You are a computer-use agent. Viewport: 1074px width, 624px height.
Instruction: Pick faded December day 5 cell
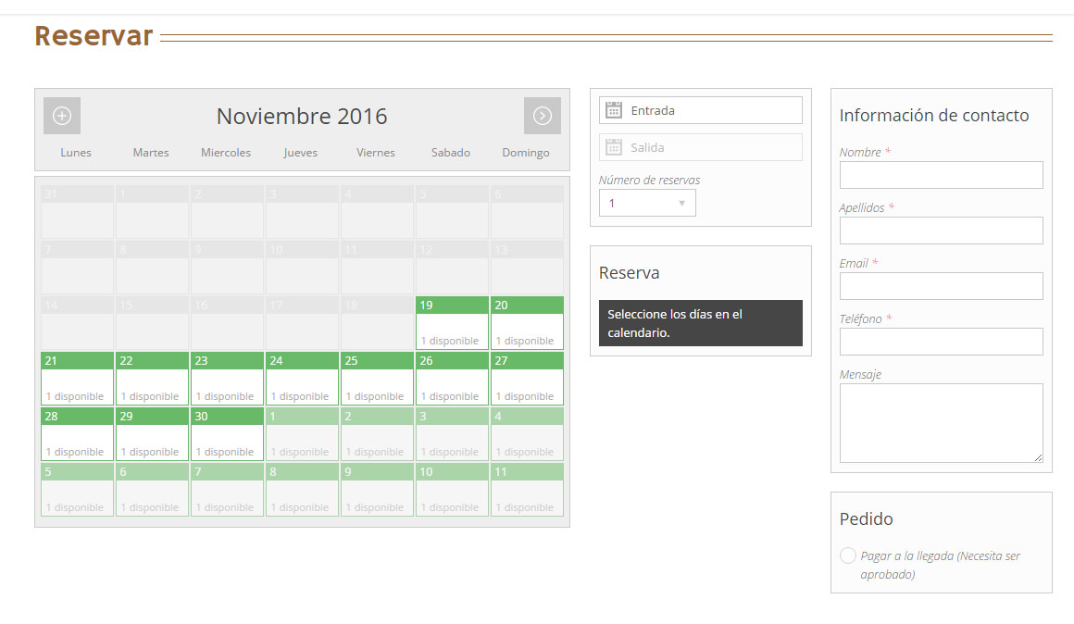point(78,490)
